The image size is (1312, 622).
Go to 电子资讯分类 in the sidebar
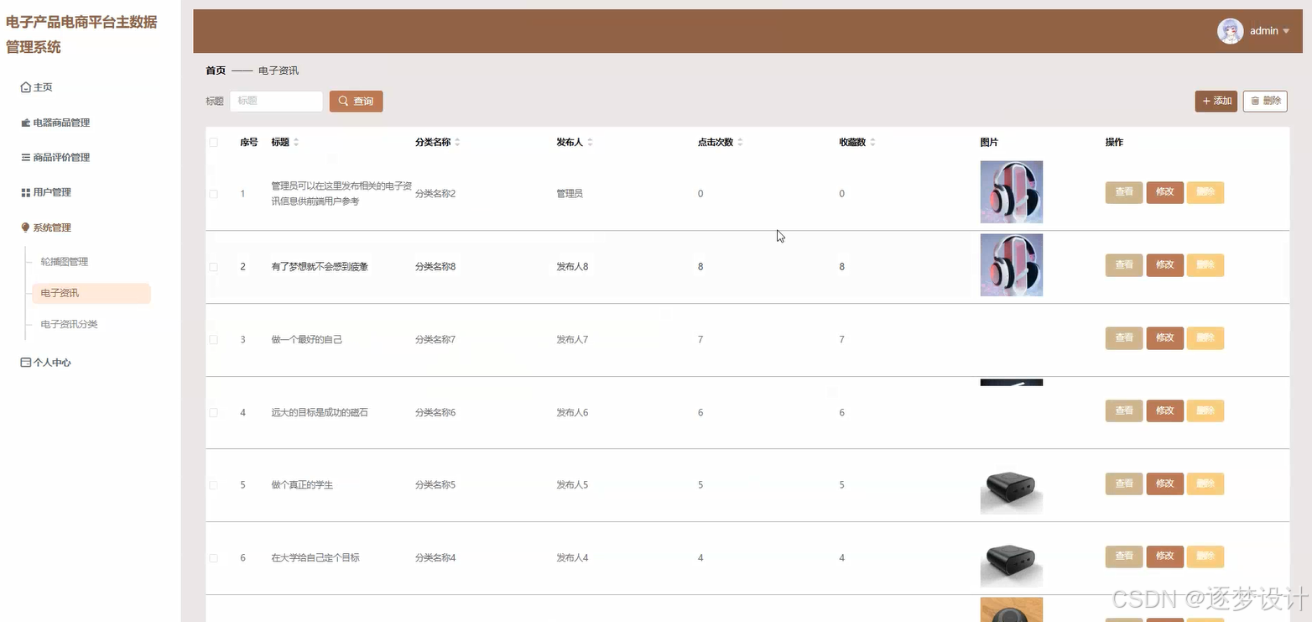(x=70, y=324)
